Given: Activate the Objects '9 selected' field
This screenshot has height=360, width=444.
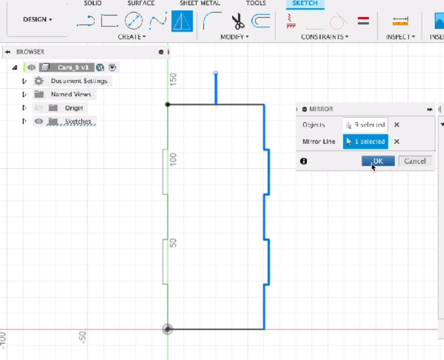Looking at the screenshot, I should point(365,125).
